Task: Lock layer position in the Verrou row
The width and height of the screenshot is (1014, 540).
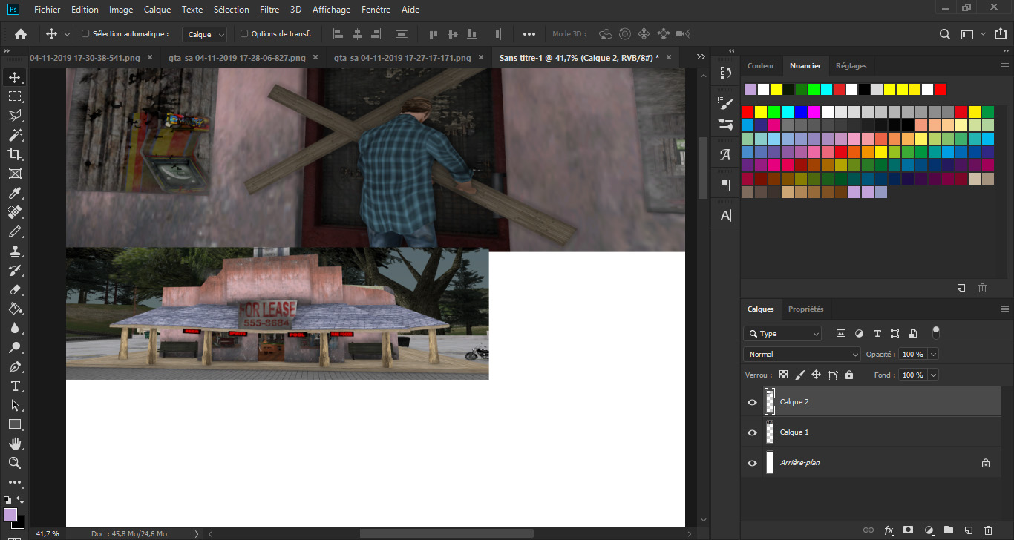Action: tap(816, 375)
